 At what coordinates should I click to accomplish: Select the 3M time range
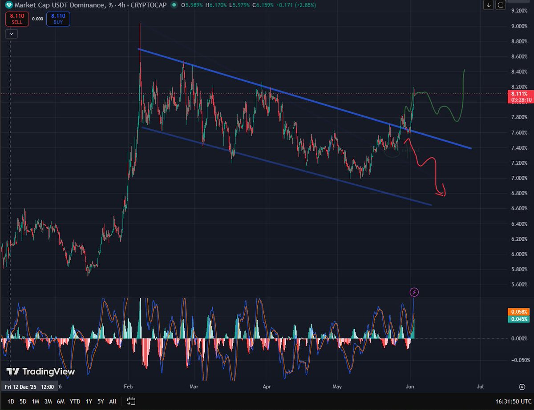(48, 401)
